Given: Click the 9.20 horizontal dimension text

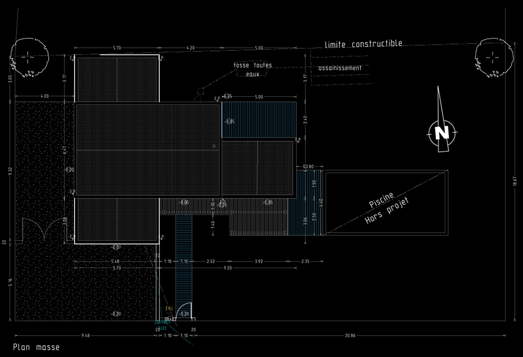Looking at the screenshot, I should [x=227, y=268].
